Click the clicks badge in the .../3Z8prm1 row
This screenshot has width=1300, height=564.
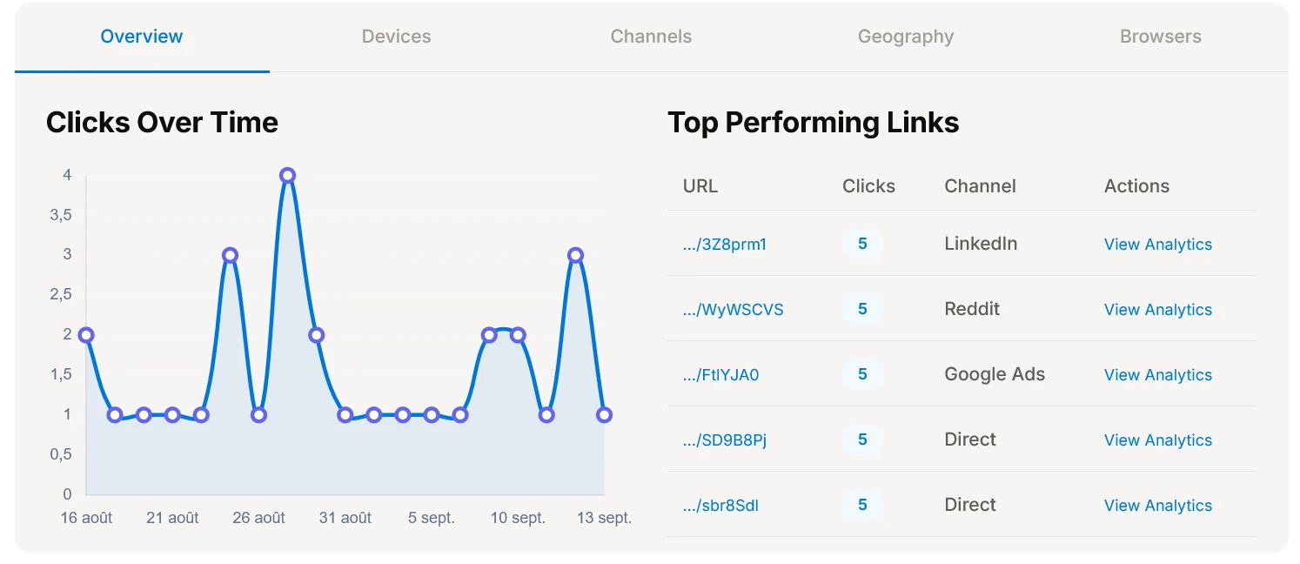pos(862,244)
